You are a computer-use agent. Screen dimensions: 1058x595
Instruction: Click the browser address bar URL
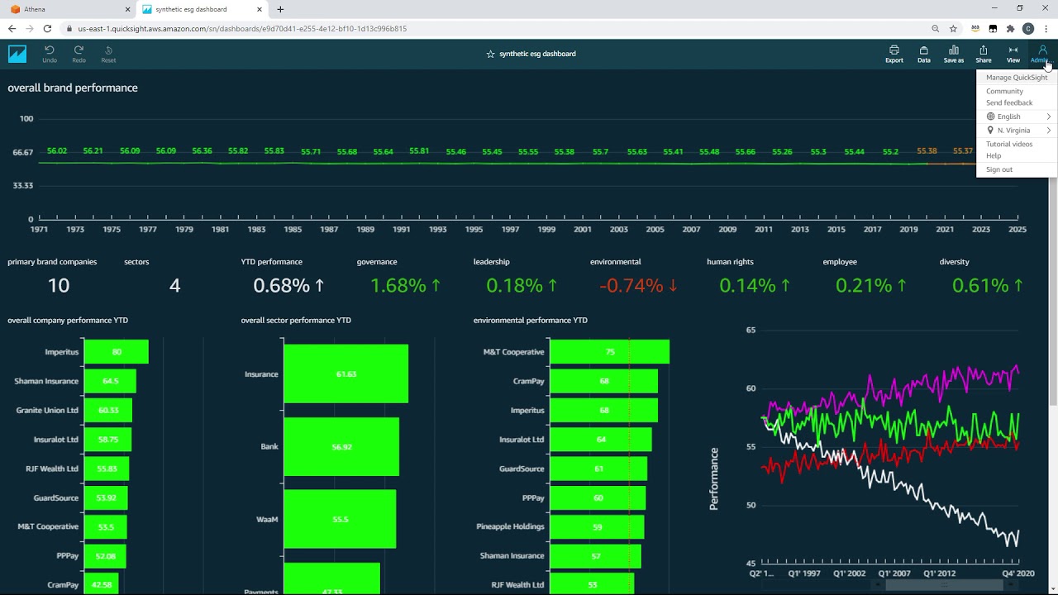pyautogui.click(x=242, y=28)
